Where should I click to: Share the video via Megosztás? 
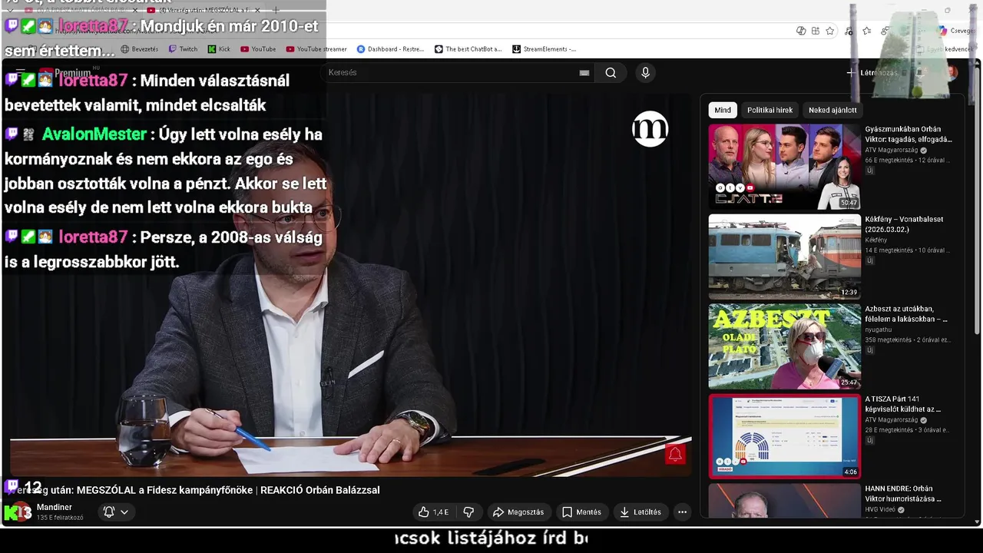[518, 512]
